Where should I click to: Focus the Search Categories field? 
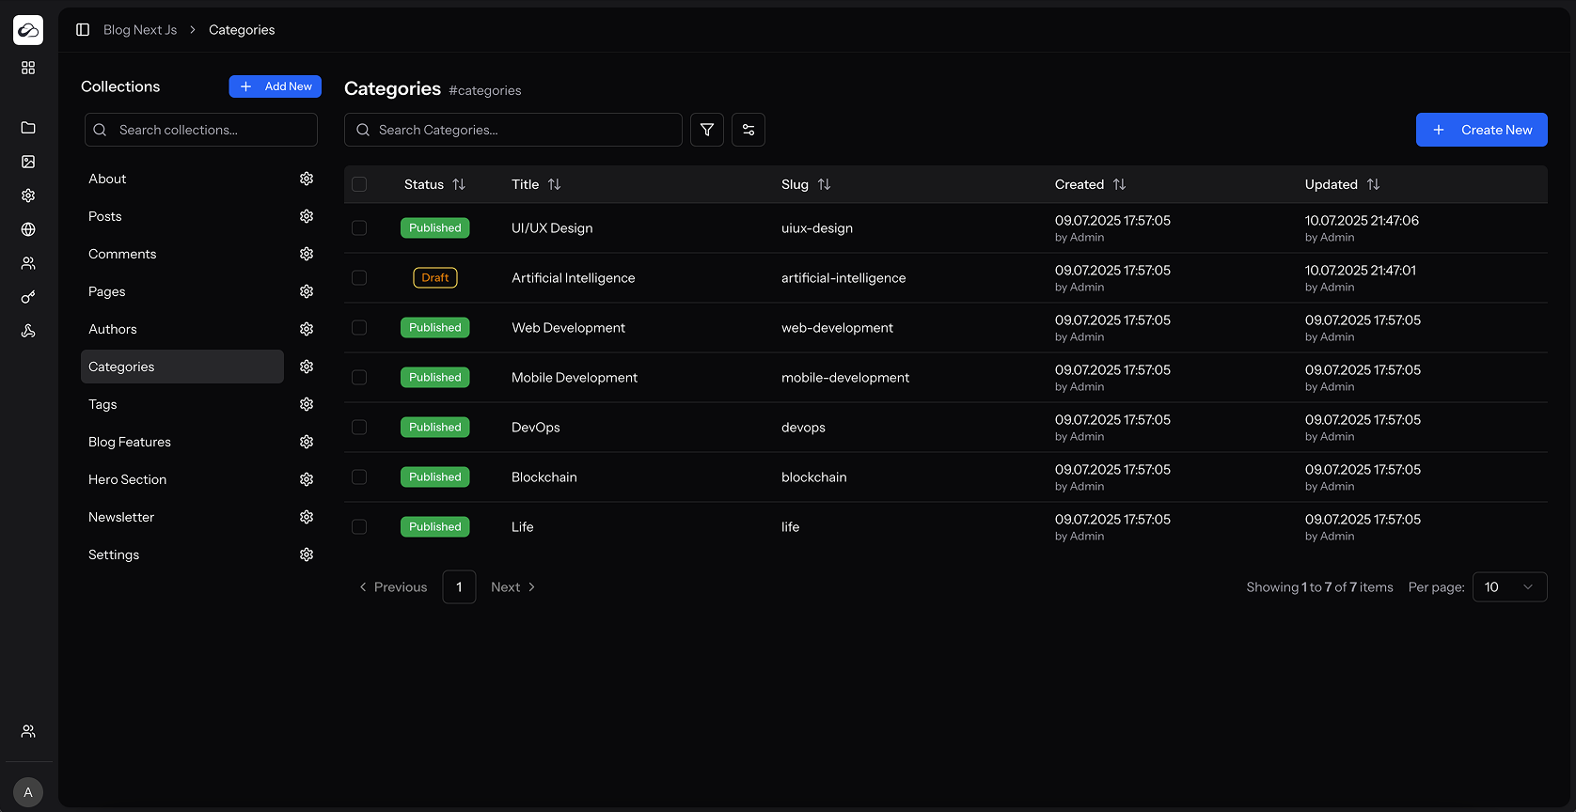click(x=513, y=130)
